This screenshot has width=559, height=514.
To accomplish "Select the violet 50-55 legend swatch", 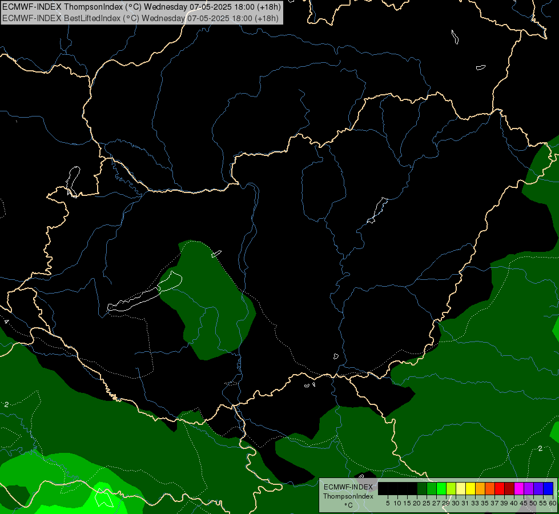I will (x=538, y=488).
